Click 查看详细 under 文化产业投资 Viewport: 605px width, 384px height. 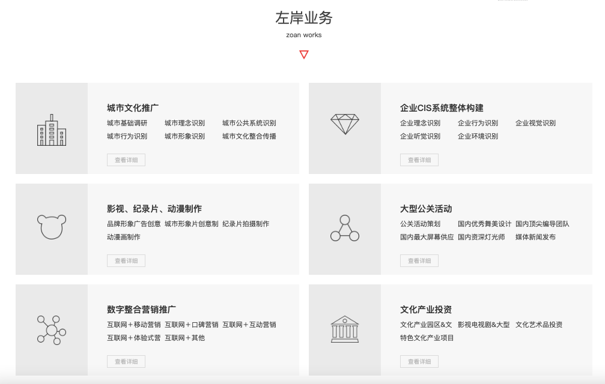[x=419, y=361]
